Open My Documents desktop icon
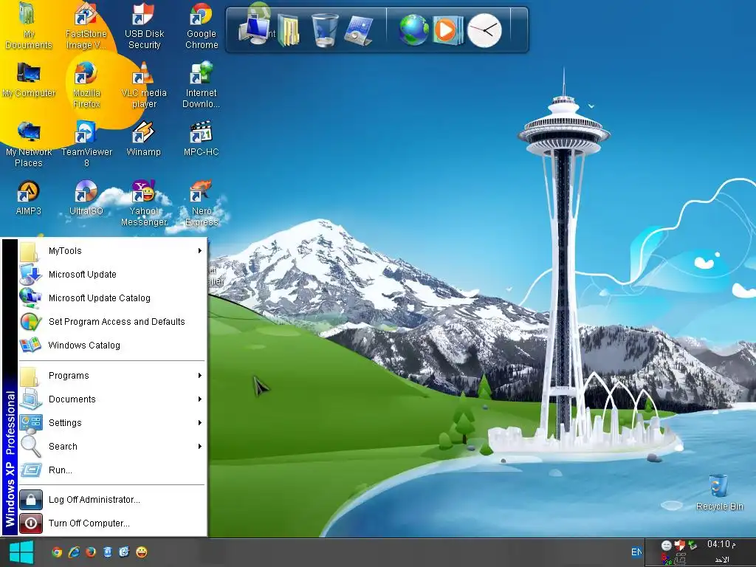 (x=29, y=27)
